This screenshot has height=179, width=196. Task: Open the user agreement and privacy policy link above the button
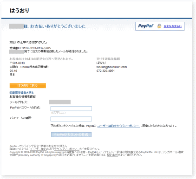tap(118, 126)
